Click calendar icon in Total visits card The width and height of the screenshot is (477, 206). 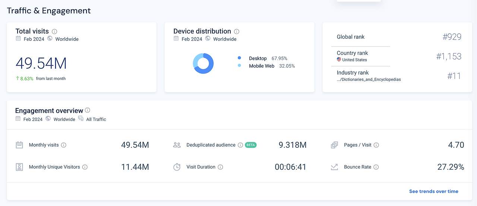pyautogui.click(x=18, y=39)
